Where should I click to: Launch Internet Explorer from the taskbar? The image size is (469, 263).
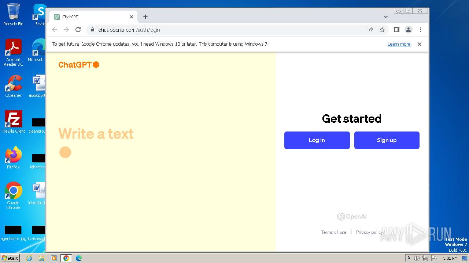pos(29,258)
